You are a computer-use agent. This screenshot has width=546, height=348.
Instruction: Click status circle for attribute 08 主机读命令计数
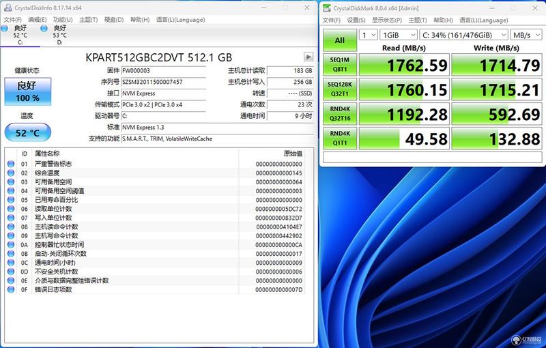[x=11, y=227]
